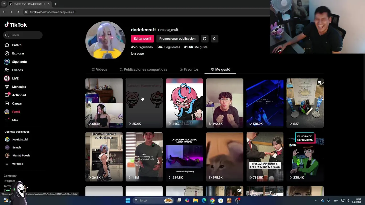
Task: Click the taskbar volume icon
Action: [x=347, y=200]
